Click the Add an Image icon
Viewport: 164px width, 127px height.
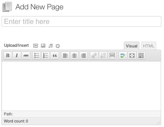pyautogui.click(x=35, y=46)
